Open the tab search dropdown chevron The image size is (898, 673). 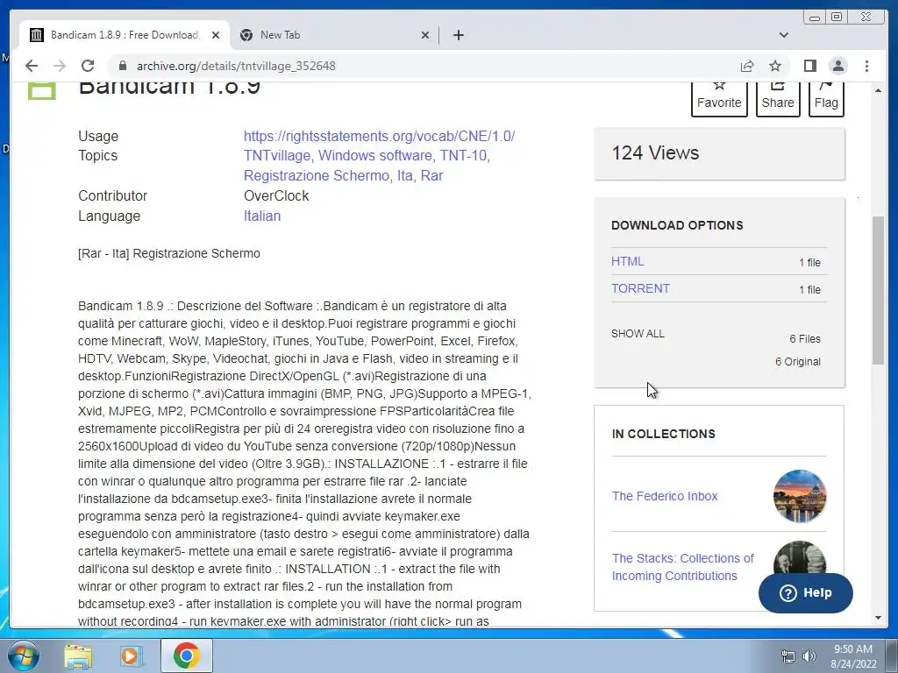[x=784, y=35]
